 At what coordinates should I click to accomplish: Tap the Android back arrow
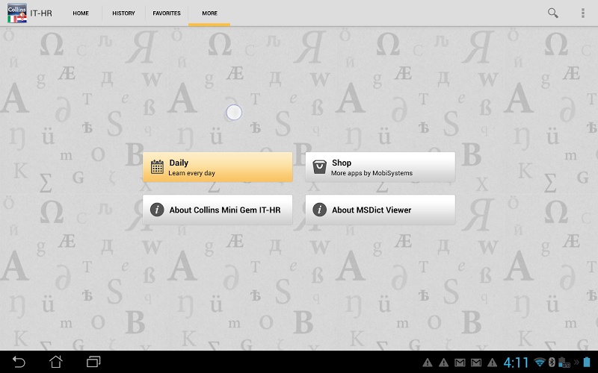(x=18, y=362)
